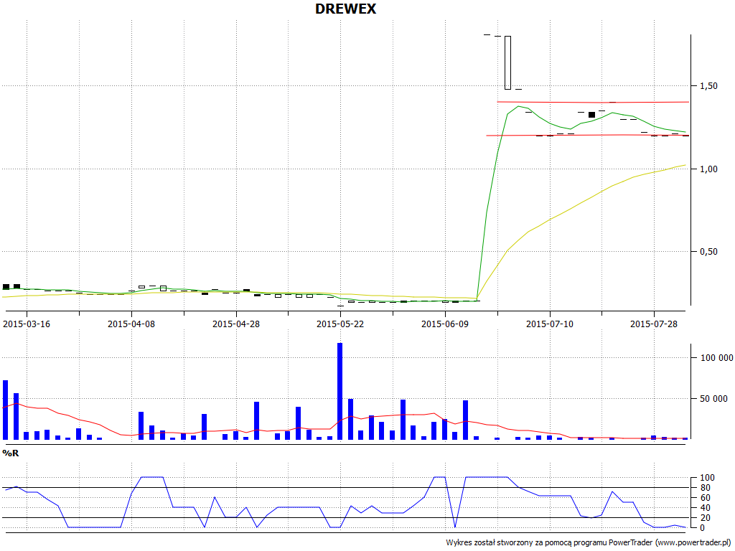
Task: Click the 100 000 volume axis value
Action: pyautogui.click(x=717, y=358)
